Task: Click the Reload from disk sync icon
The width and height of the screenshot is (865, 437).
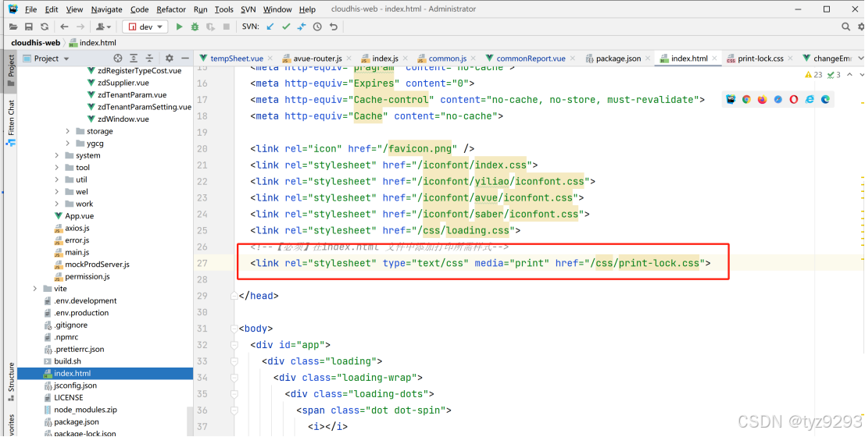Action: click(x=45, y=27)
